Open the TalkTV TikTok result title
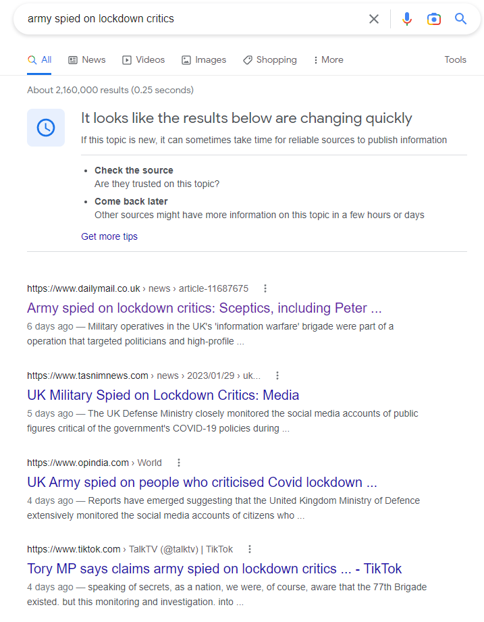This screenshot has width=484, height=622. [214, 569]
